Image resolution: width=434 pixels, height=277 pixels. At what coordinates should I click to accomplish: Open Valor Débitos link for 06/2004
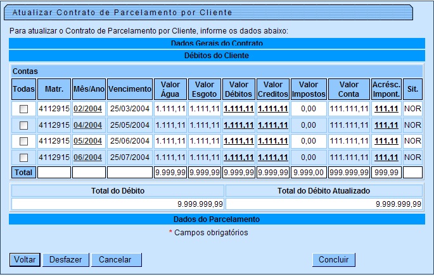[x=239, y=157]
